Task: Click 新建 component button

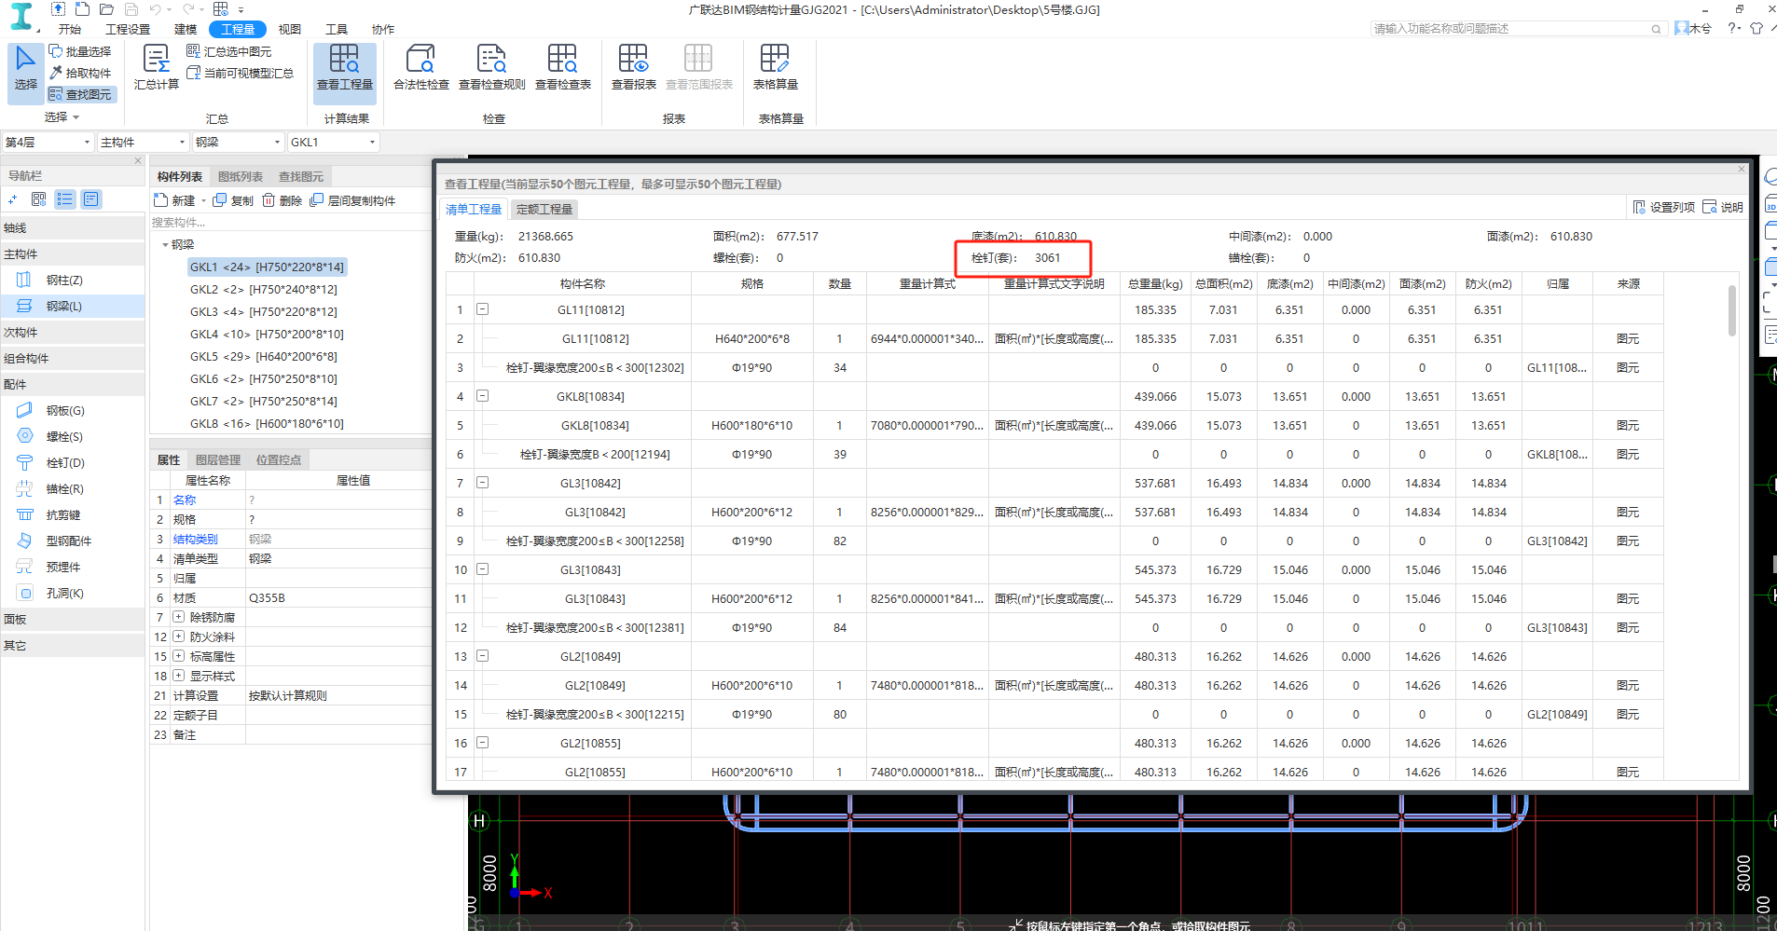Action: coord(175,200)
